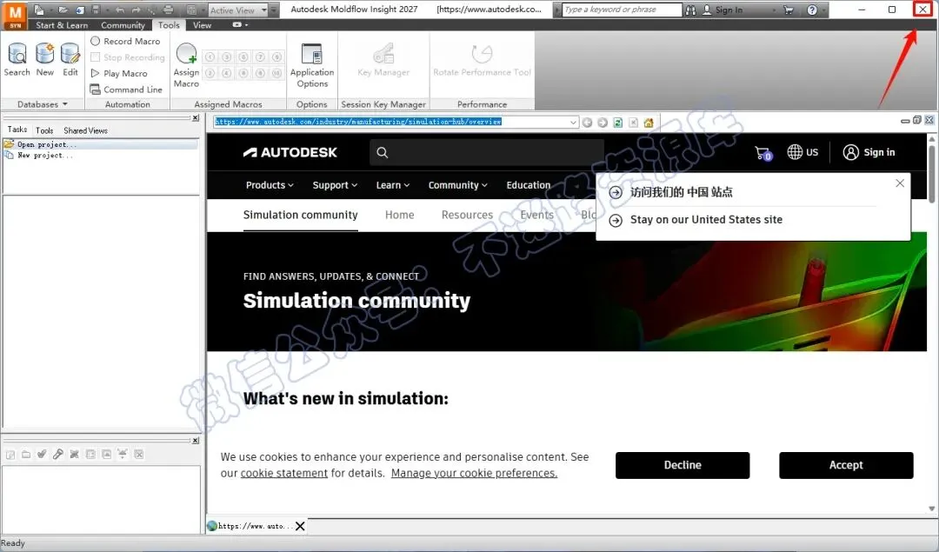
Task: Click the Redo arrow in quick access toolbar
Action: 136,10
